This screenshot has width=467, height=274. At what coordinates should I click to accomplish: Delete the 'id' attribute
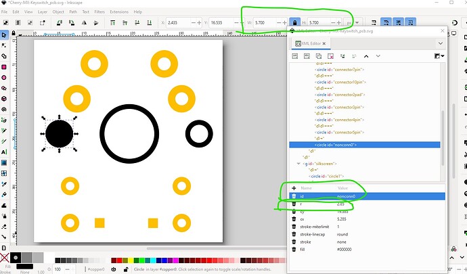294,196
